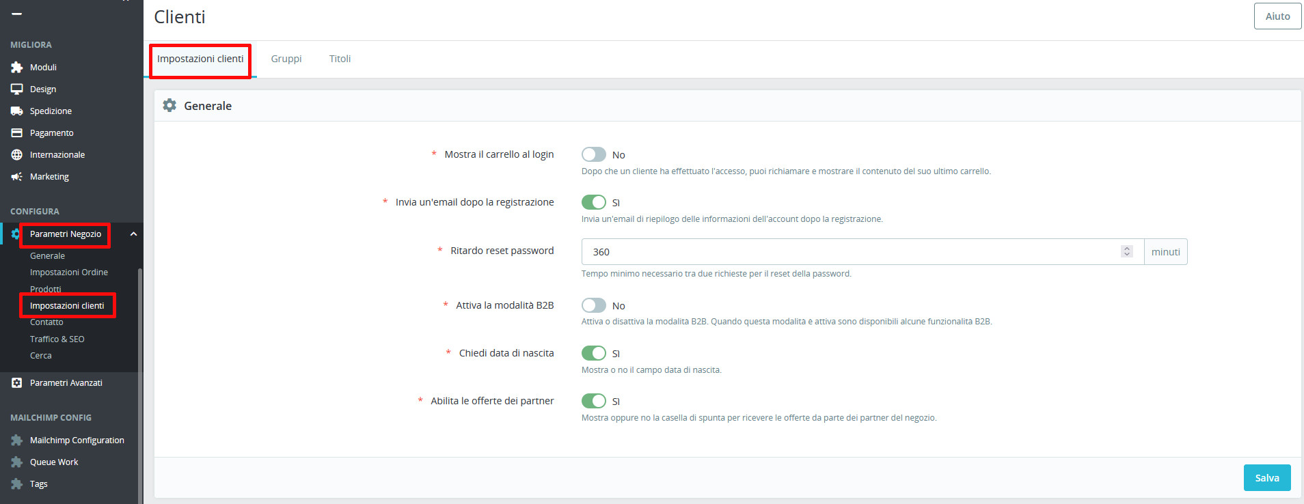
Task: Open Parametri Negozio menu
Action: 66,234
